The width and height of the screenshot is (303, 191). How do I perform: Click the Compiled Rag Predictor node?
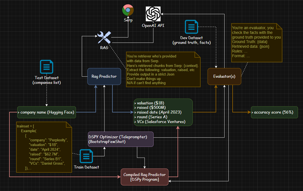tap(144, 177)
